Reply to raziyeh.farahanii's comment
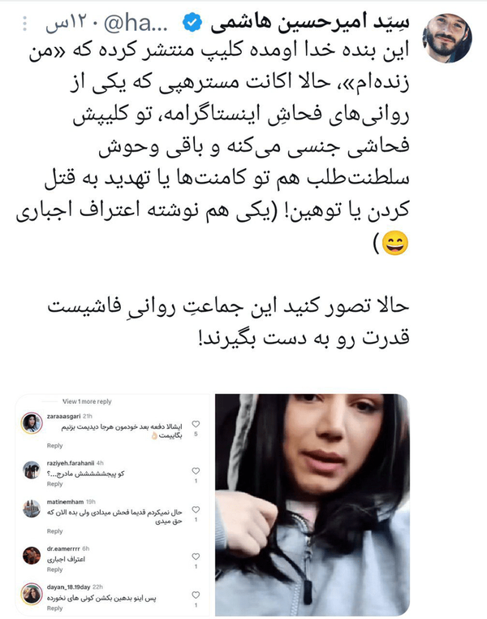487x619 pixels. pyautogui.click(x=55, y=484)
